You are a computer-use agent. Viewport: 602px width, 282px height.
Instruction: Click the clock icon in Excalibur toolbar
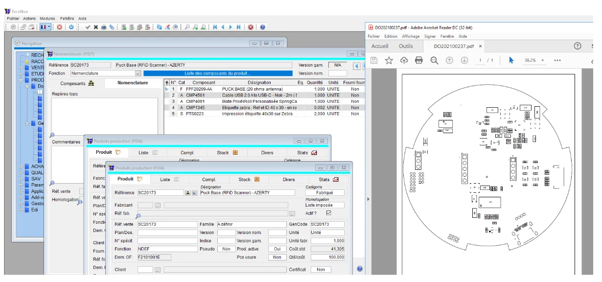[x=175, y=27]
